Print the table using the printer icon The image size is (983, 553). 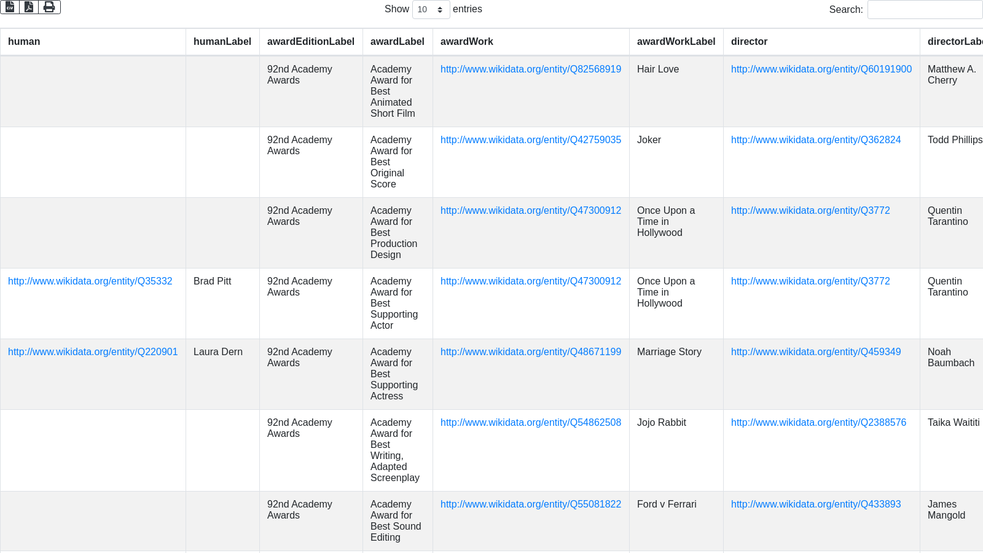coord(49,7)
